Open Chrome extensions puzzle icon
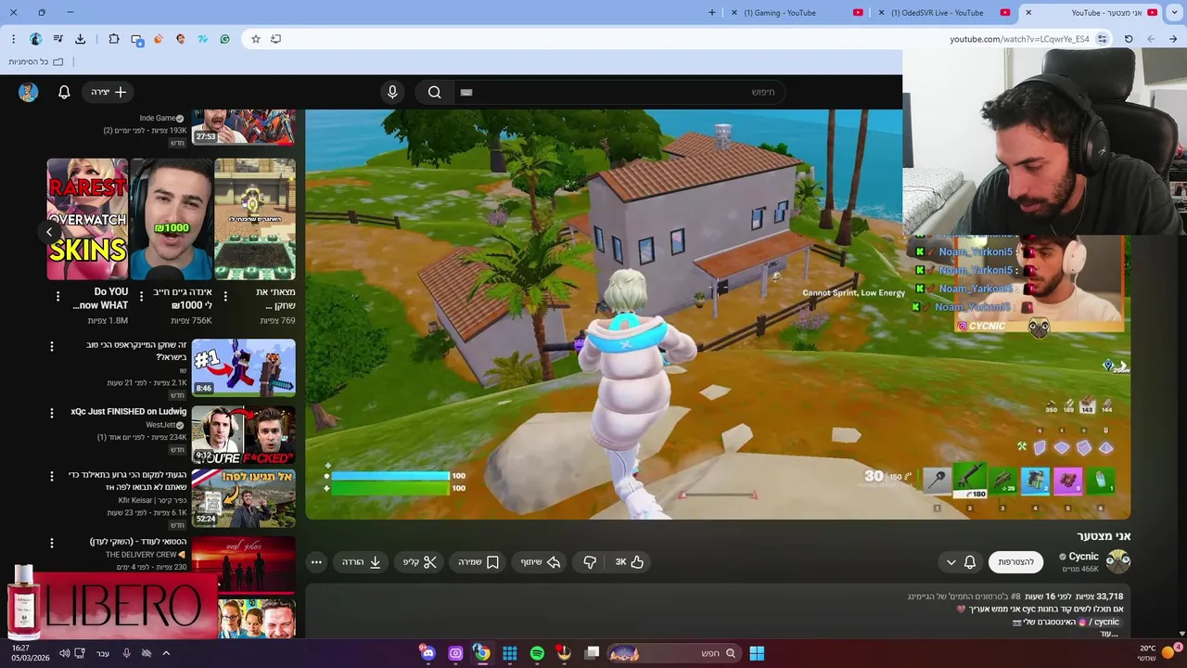 click(114, 39)
